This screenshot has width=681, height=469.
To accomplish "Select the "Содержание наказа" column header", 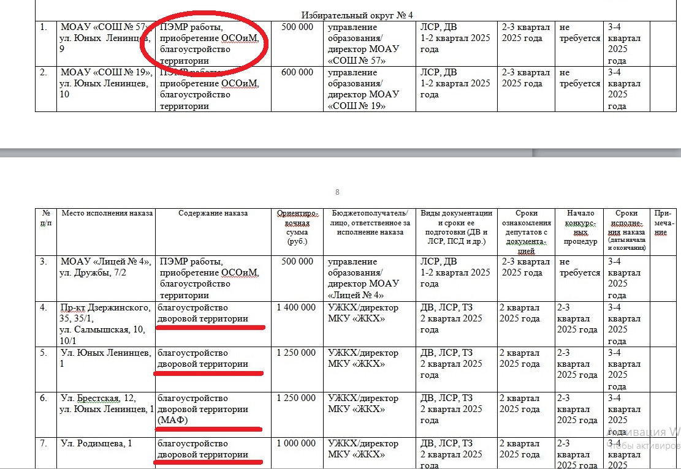I will click(213, 214).
